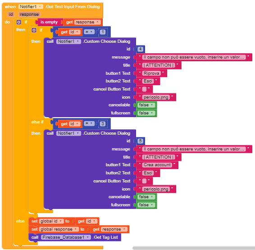Viewport: 255px width, 250px height.
Task: Edit the 'Esci' button2 text in dialog id 4
Action: pos(148,81)
